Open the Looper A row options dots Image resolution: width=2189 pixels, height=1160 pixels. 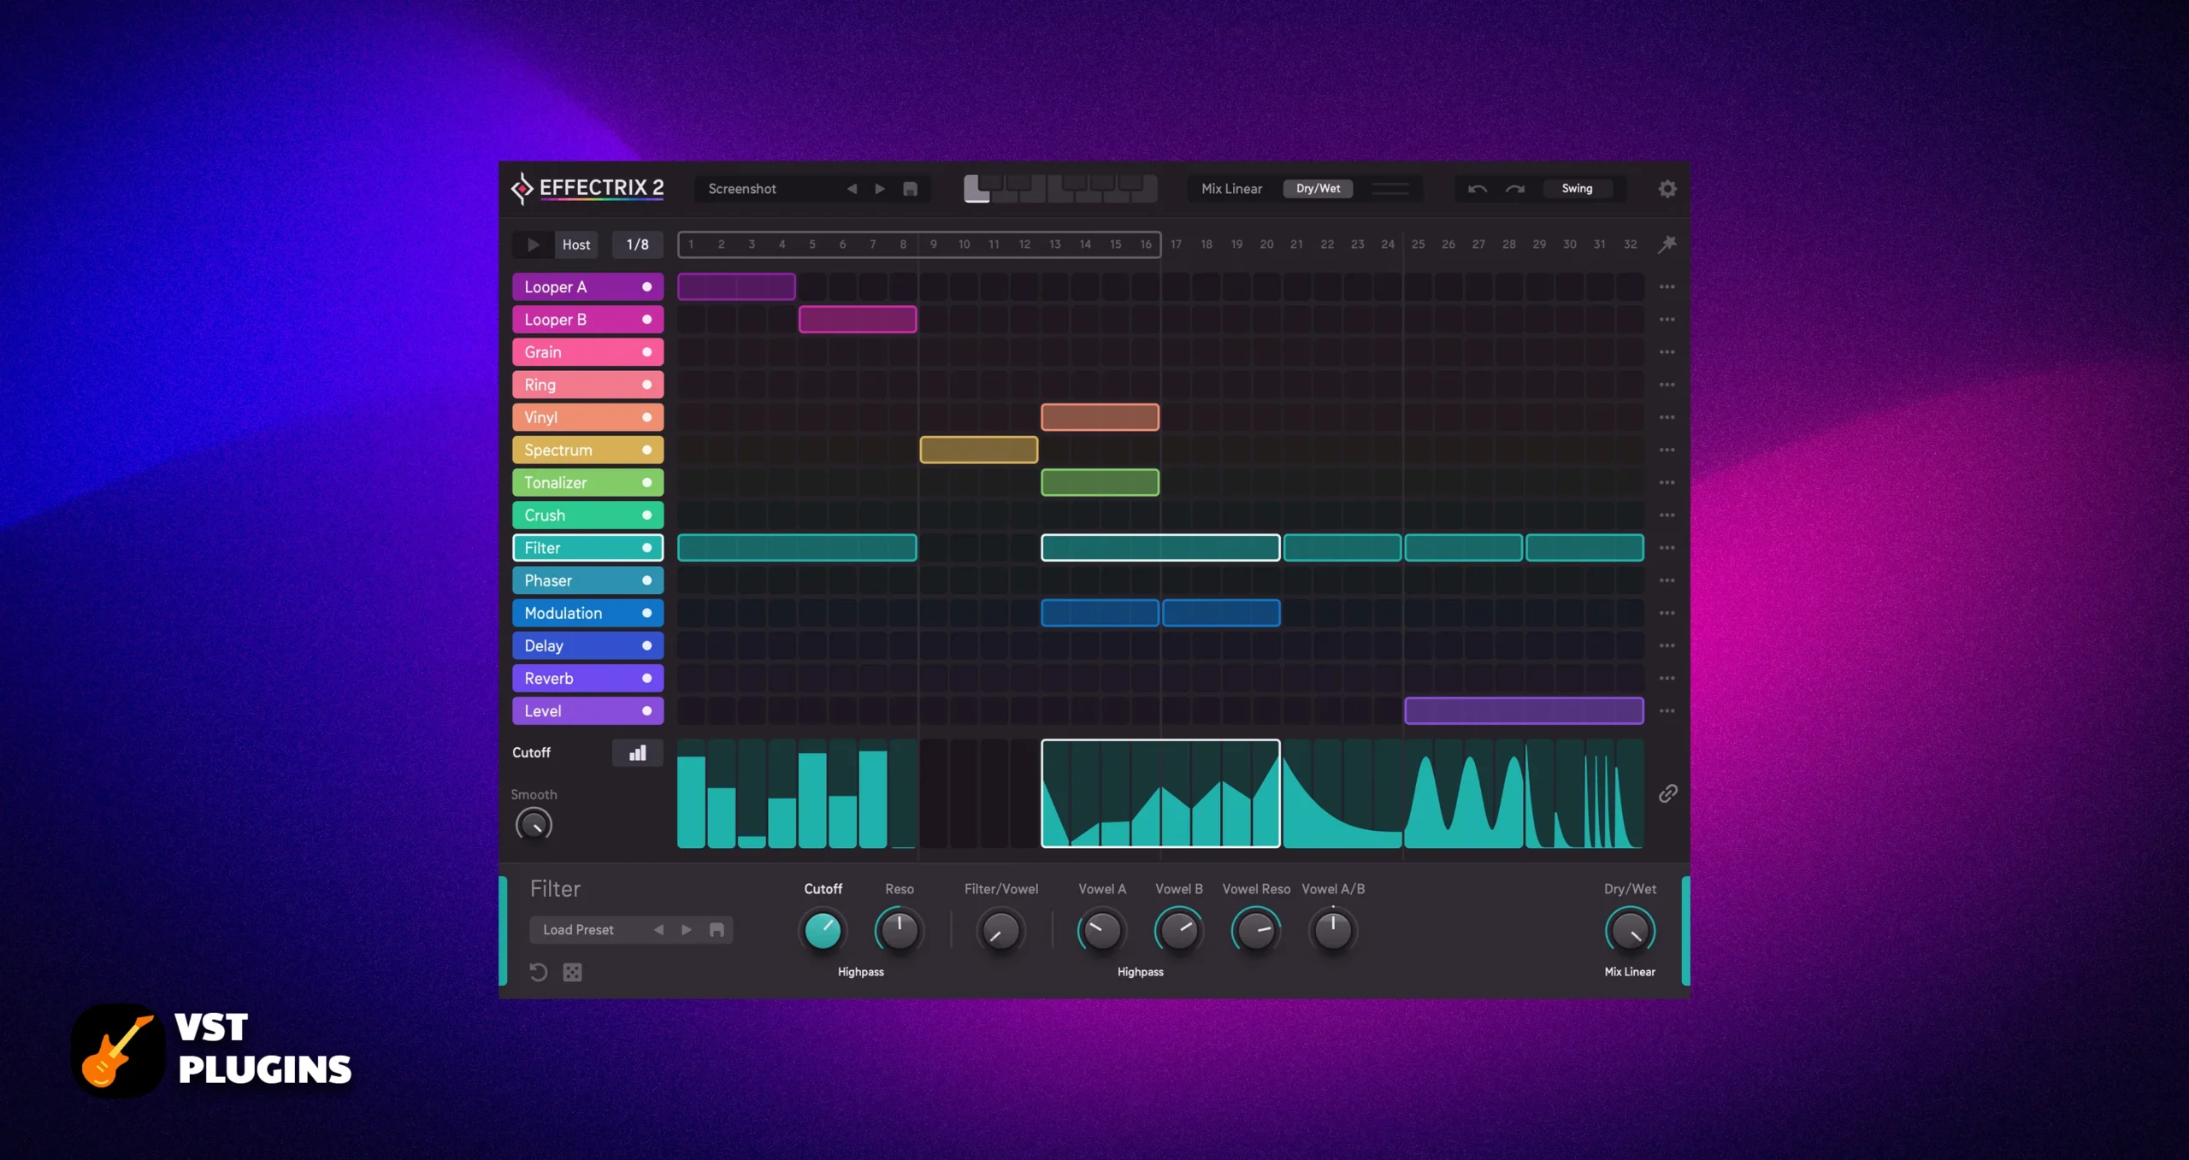coord(1667,287)
